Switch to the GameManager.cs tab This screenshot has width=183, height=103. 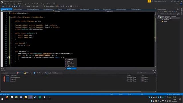(x=71, y=9)
